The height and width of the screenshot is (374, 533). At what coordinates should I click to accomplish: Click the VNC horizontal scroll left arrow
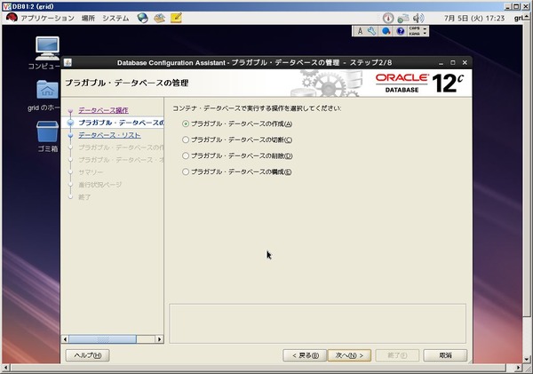pyautogui.click(x=6, y=367)
